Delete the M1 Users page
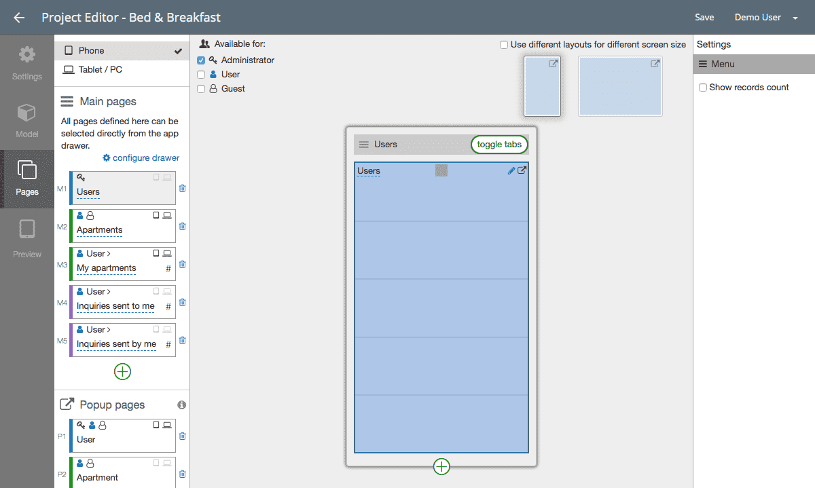815x488 pixels. (182, 189)
